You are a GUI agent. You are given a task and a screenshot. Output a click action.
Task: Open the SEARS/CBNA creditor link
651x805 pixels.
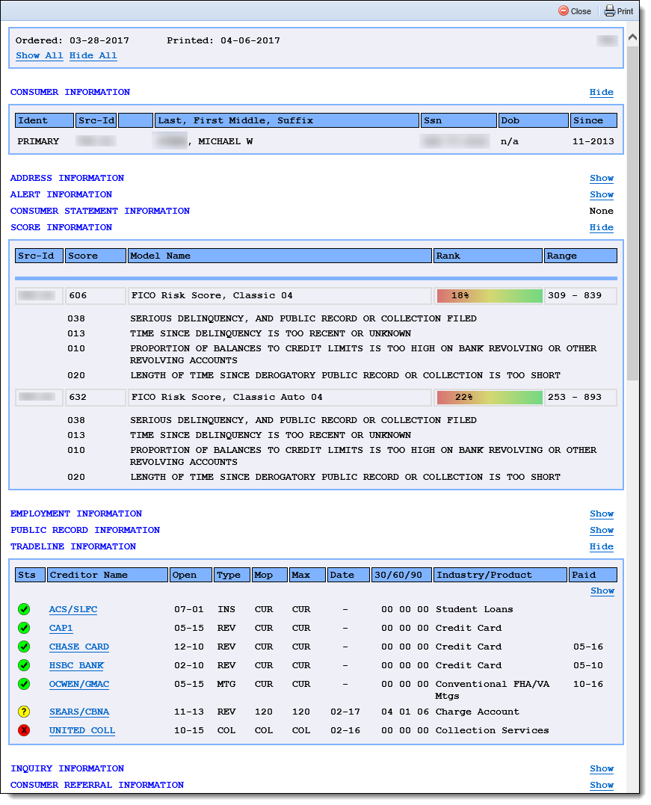pos(79,712)
